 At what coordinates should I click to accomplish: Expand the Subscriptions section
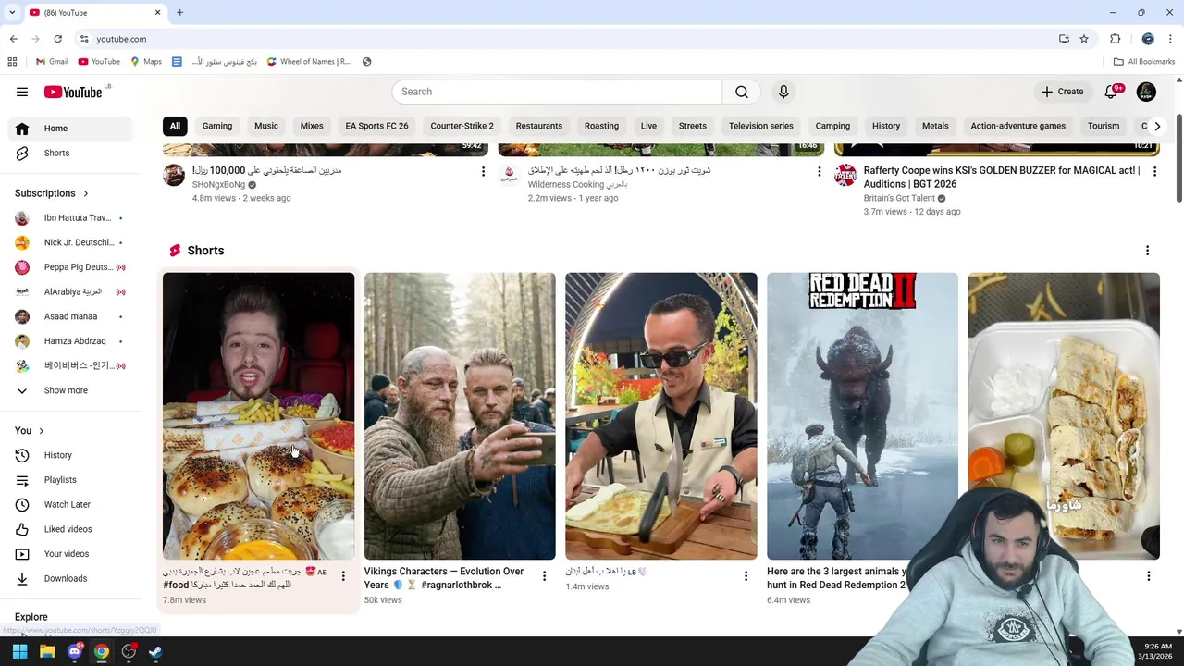(x=52, y=193)
